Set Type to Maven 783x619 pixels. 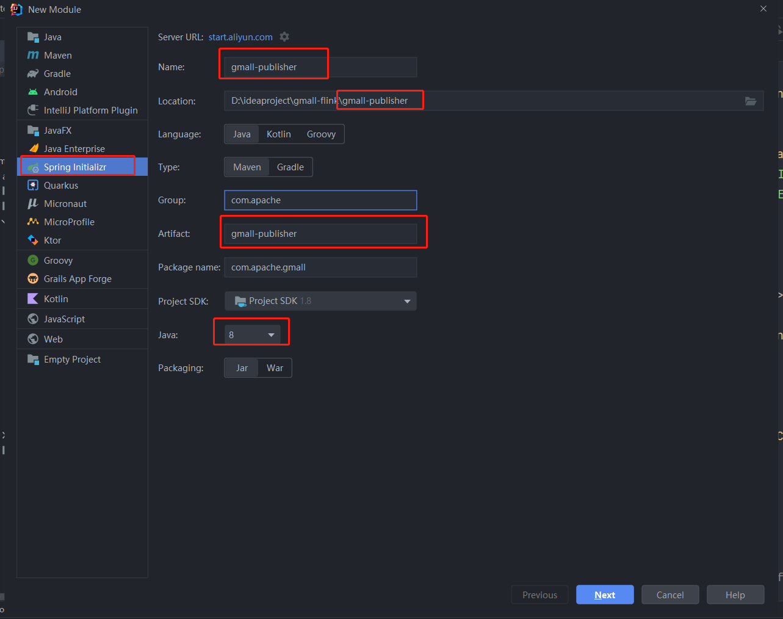[x=247, y=167]
